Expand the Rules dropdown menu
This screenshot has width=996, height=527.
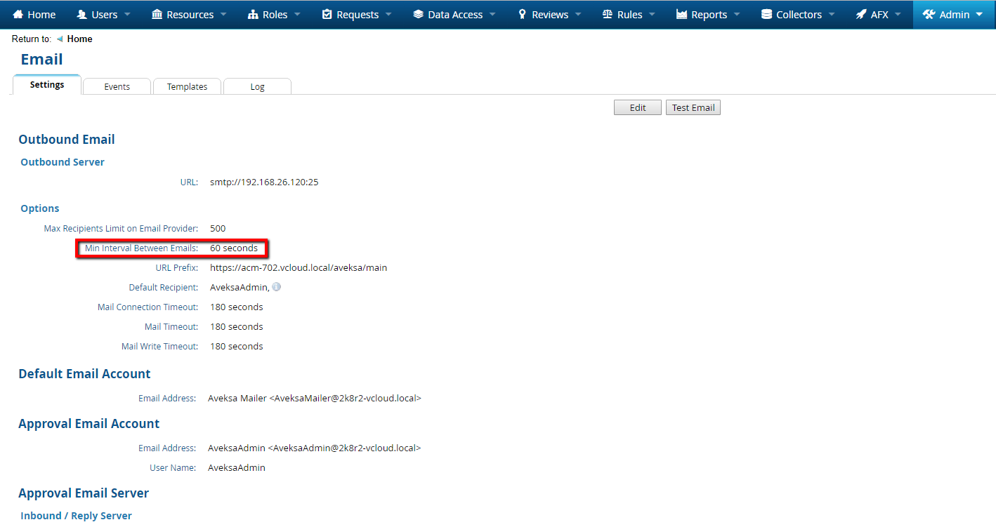[650, 14]
